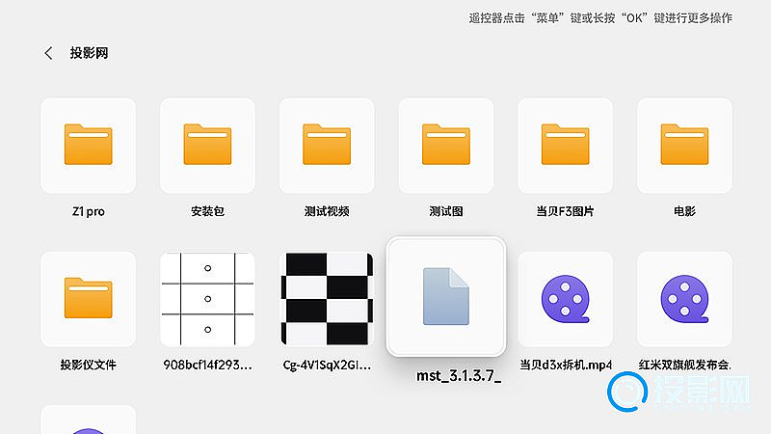The image size is (771, 434).
Task: Go back using the left arrow
Action: tap(48, 53)
